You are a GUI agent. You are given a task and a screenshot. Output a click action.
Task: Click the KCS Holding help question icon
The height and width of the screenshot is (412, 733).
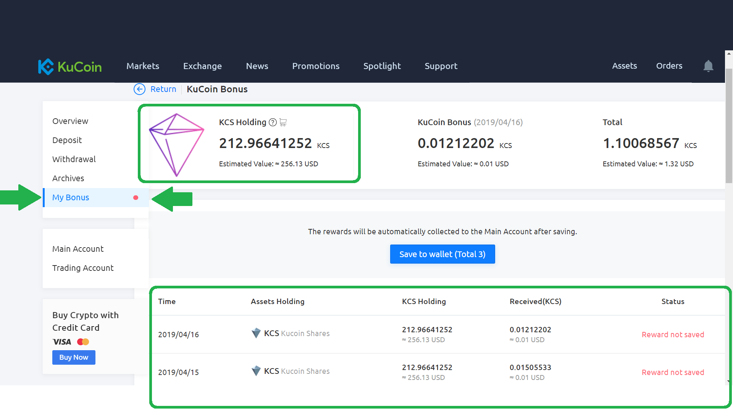273,122
